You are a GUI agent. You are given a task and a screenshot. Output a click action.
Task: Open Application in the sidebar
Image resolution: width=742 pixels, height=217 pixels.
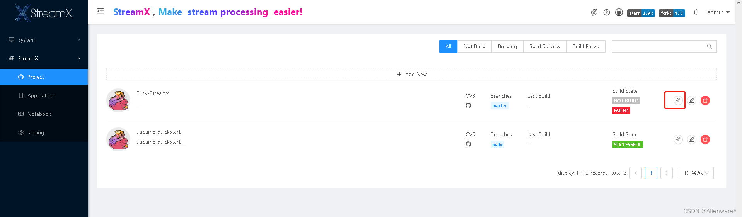[x=44, y=95]
